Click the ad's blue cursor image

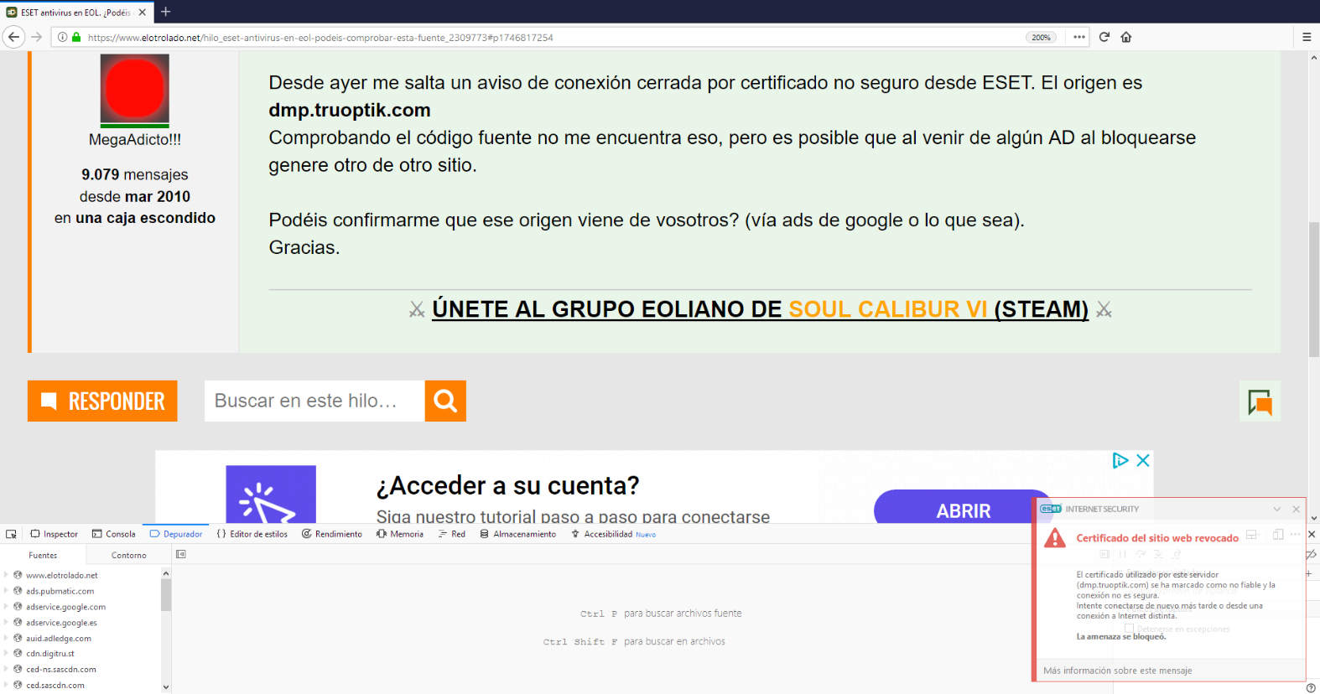(x=271, y=495)
